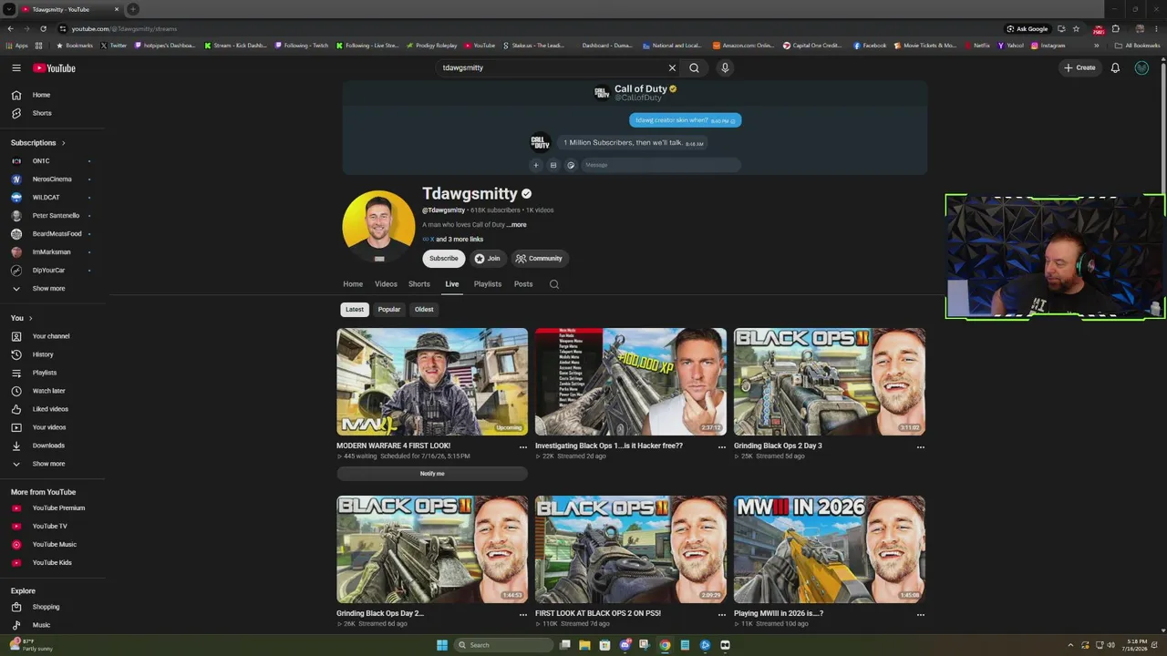The height and width of the screenshot is (656, 1167).
Task: Open Chrome from the Windows taskbar
Action: click(x=665, y=645)
